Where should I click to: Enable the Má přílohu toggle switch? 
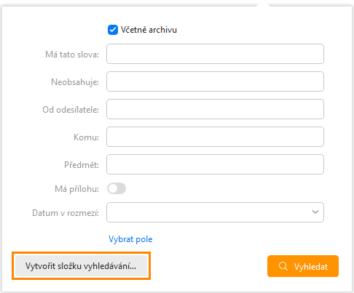pos(117,188)
